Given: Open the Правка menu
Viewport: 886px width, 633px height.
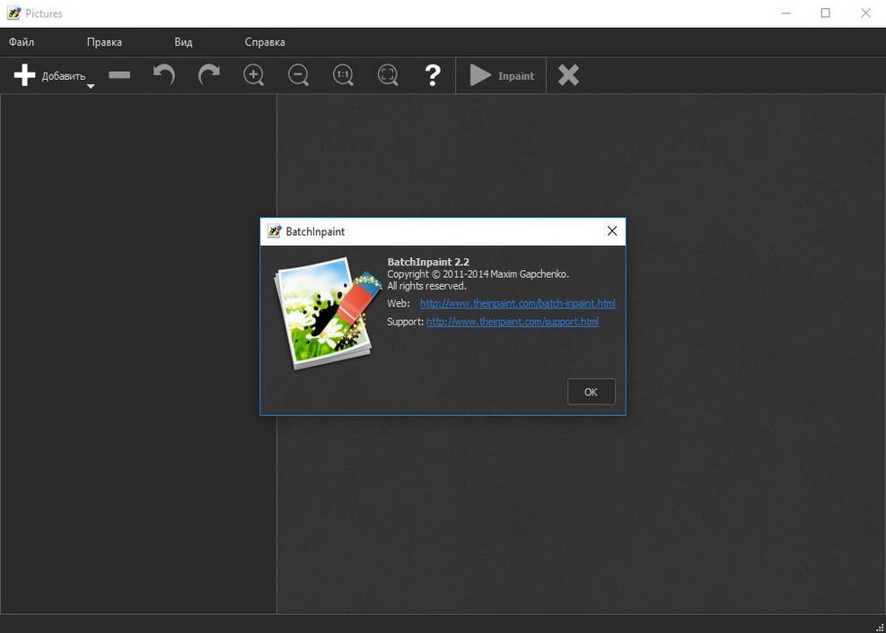Looking at the screenshot, I should coord(104,42).
